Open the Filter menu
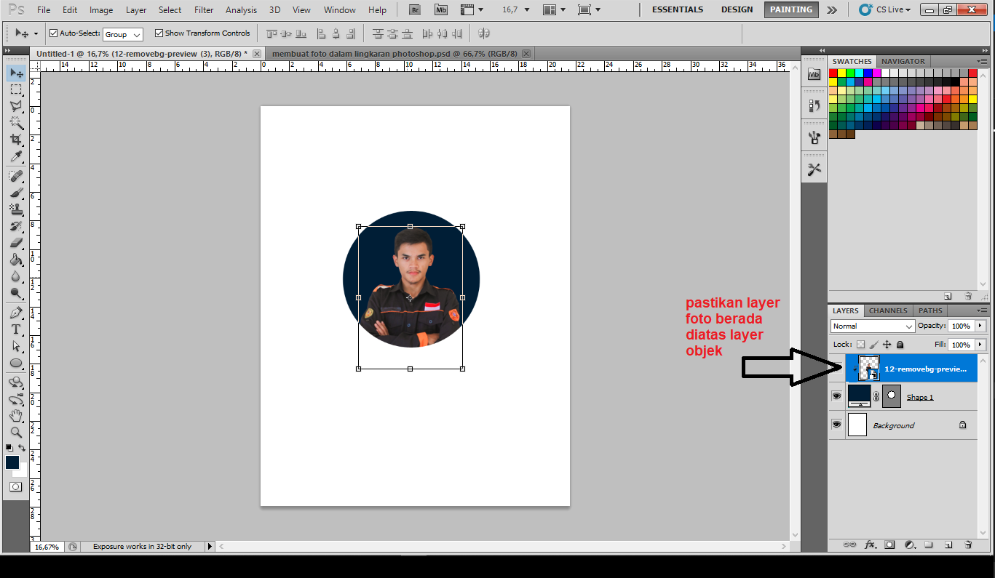Image resolution: width=995 pixels, height=578 pixels. click(205, 10)
